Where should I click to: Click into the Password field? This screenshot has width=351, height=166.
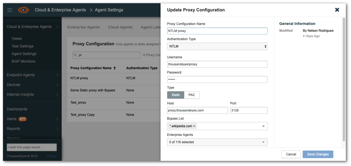click(217, 79)
